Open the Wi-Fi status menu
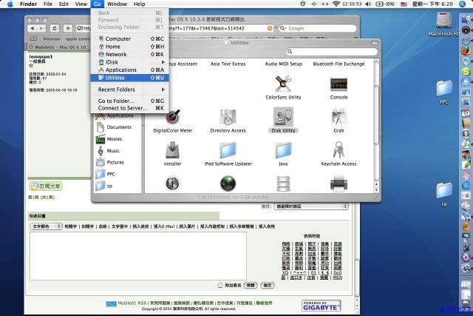The image size is (473, 316). (336, 4)
